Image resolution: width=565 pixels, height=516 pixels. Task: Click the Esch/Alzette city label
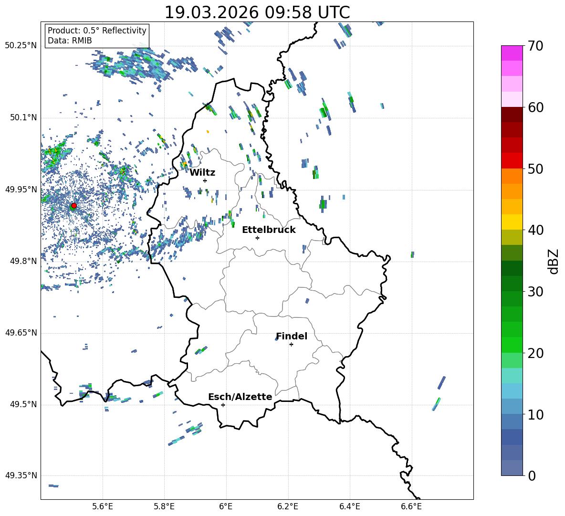point(240,397)
